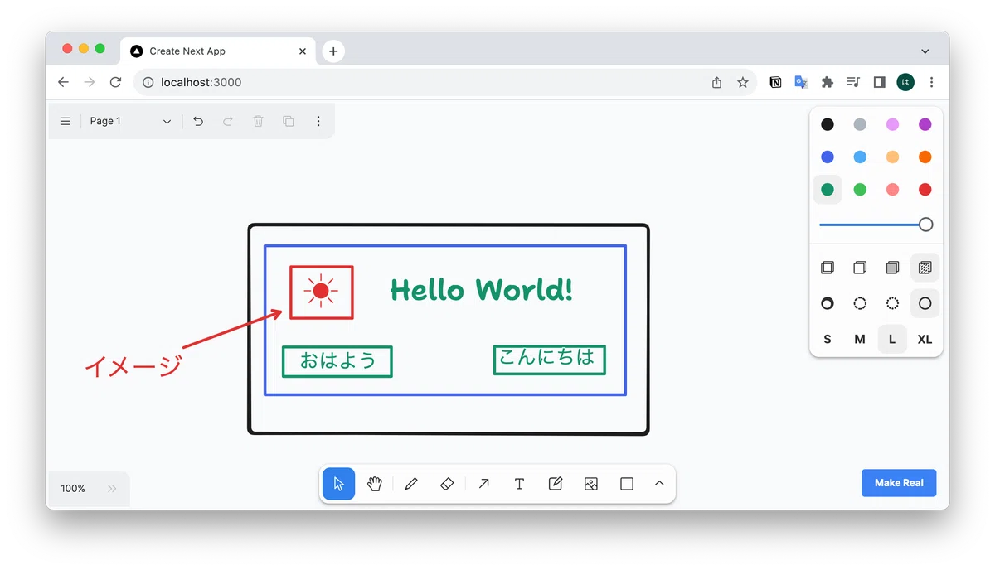
Task: Choose size XL
Action: click(x=925, y=340)
